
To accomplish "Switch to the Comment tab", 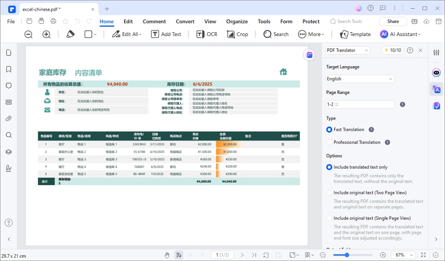I will coord(154,22).
